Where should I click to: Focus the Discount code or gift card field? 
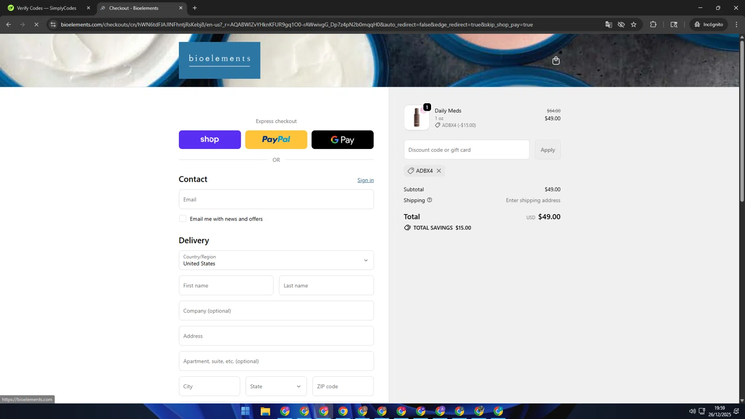[x=466, y=149]
